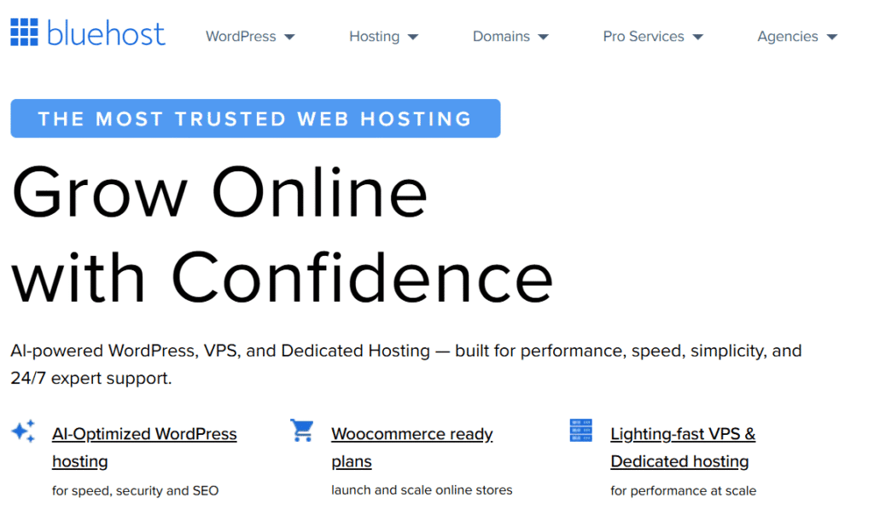The image size is (874, 527).
Task: Open the Domains menu
Action: click(x=501, y=37)
